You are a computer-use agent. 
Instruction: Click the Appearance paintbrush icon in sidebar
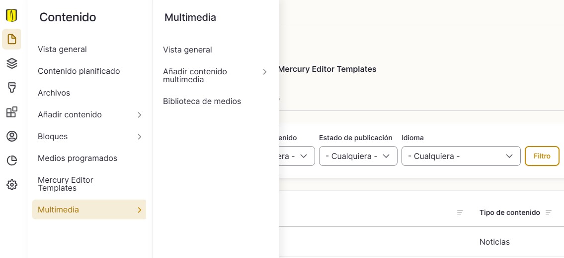pyautogui.click(x=11, y=88)
